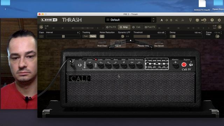Toggle the Pre FX power button
Screen dimensions: 224x126
pyautogui.click(x=107, y=27)
